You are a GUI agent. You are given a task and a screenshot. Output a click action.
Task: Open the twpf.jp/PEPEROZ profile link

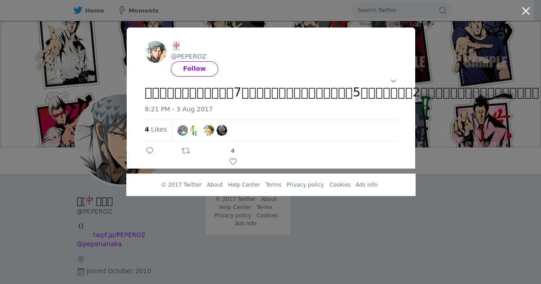tap(119, 235)
